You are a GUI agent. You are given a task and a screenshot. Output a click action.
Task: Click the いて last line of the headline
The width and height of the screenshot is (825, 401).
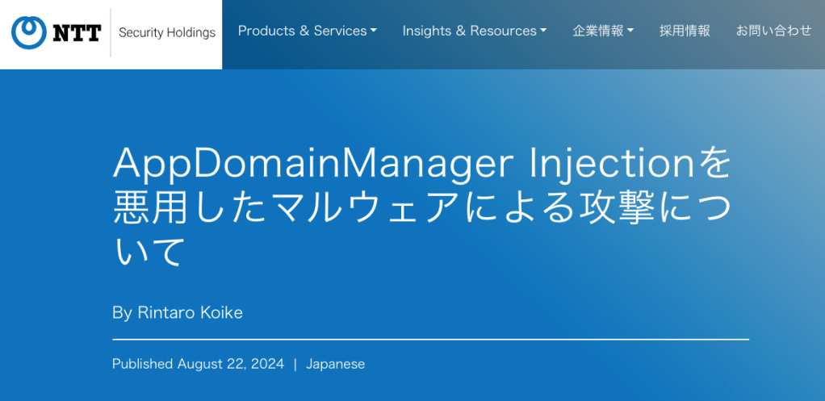tap(149, 251)
